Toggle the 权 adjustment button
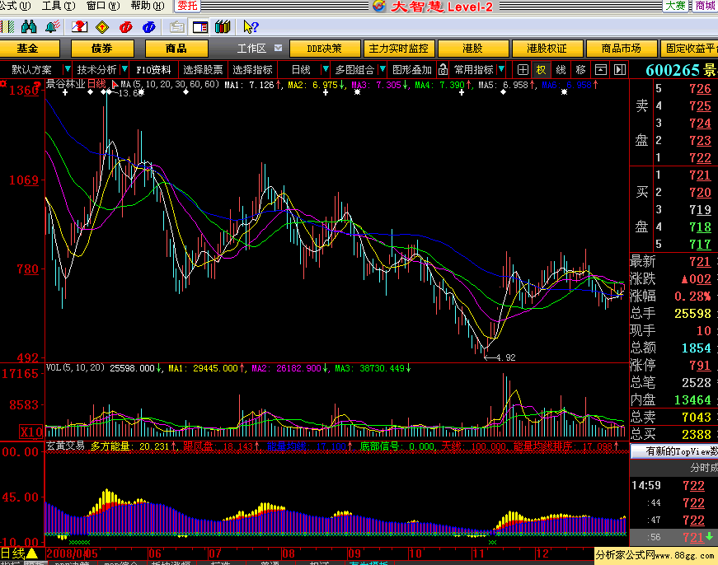This screenshot has width=718, height=565. 542,69
